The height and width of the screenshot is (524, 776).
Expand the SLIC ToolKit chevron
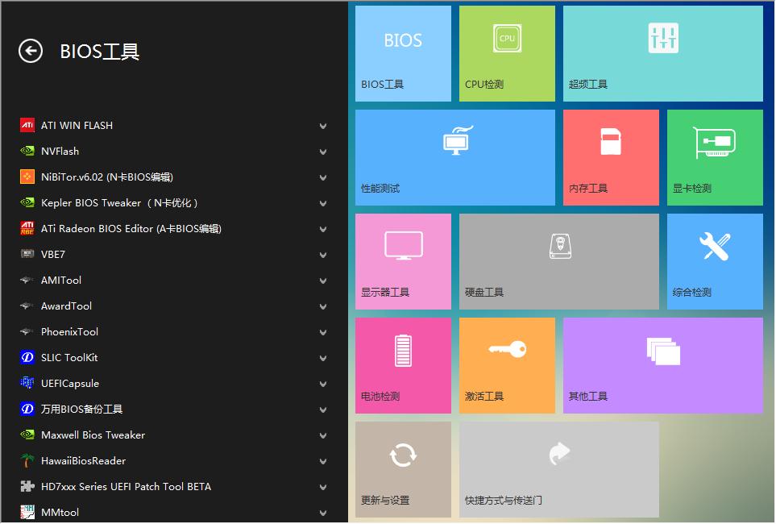click(x=322, y=358)
